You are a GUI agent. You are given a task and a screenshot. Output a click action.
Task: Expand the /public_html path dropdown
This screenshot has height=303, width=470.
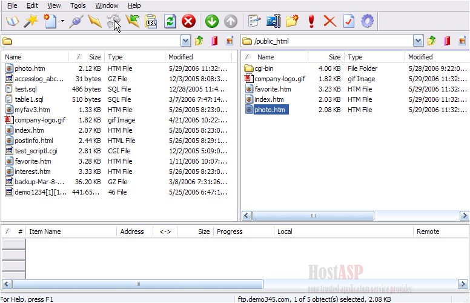pyautogui.click(x=418, y=41)
